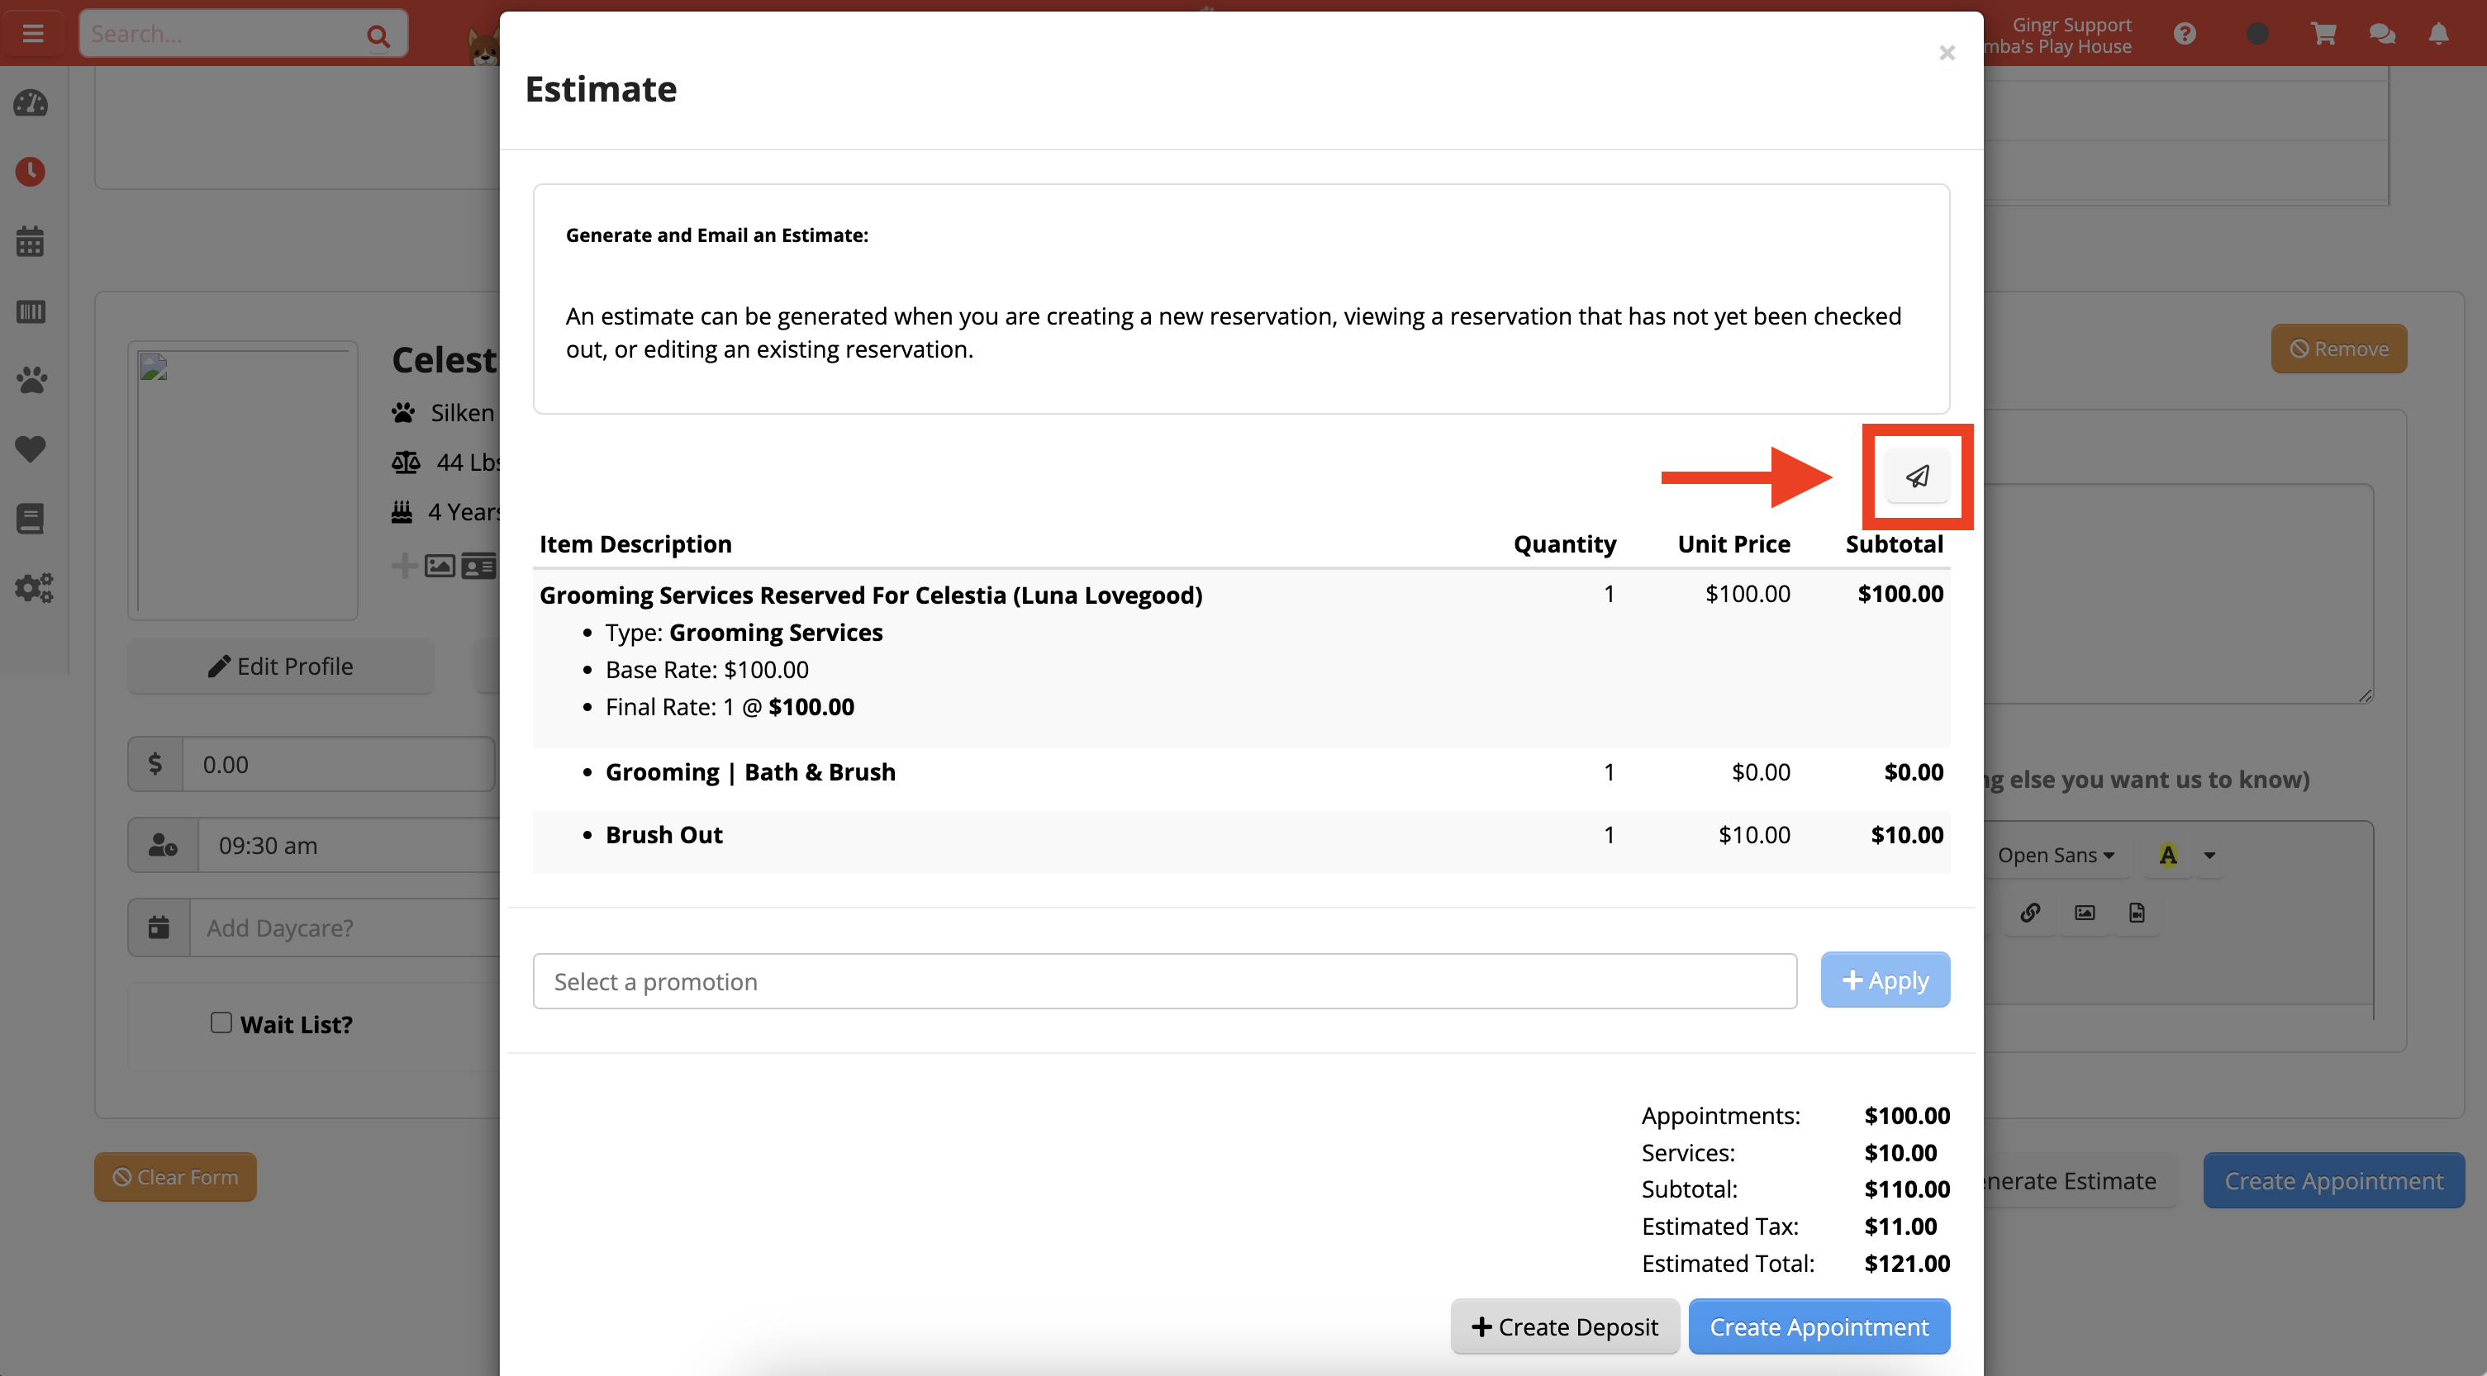The height and width of the screenshot is (1376, 2487).
Task: Open the notifications bell icon
Action: [2439, 34]
